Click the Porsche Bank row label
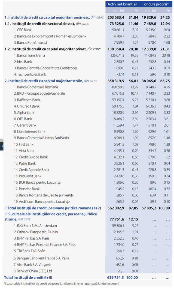The height and width of the screenshot is (290, 174). (x=27, y=189)
